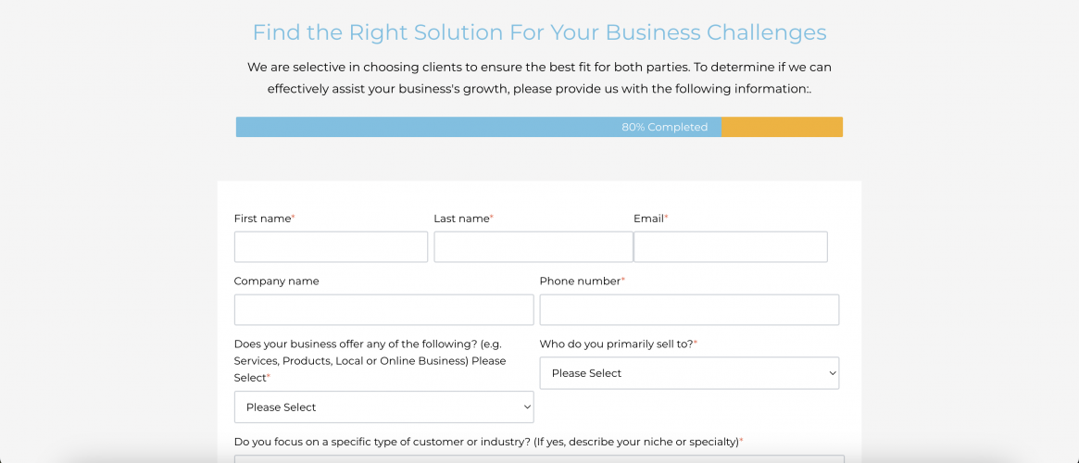The width and height of the screenshot is (1079, 463).
Task: Expand the 'Who do you primarily sell to' dropdown
Action: tap(689, 373)
